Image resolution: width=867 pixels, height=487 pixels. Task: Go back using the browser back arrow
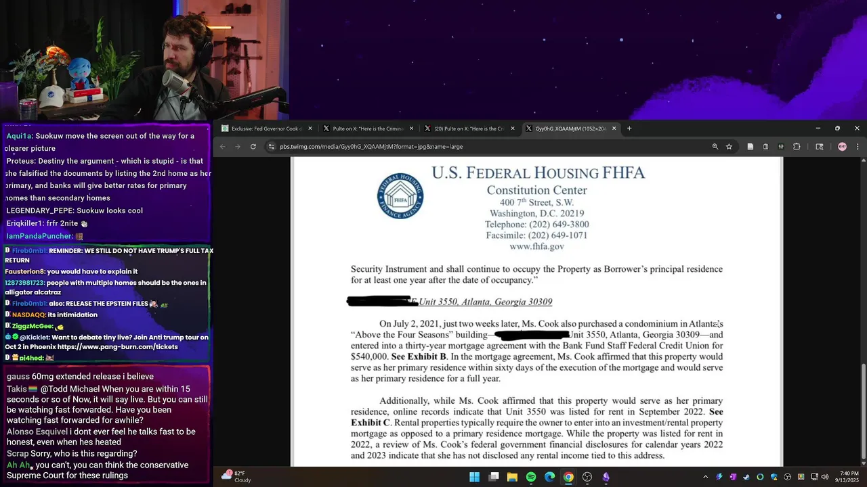[222, 147]
